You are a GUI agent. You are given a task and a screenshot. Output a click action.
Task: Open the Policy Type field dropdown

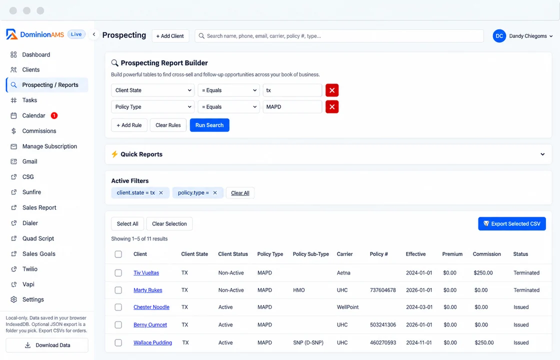pos(152,107)
